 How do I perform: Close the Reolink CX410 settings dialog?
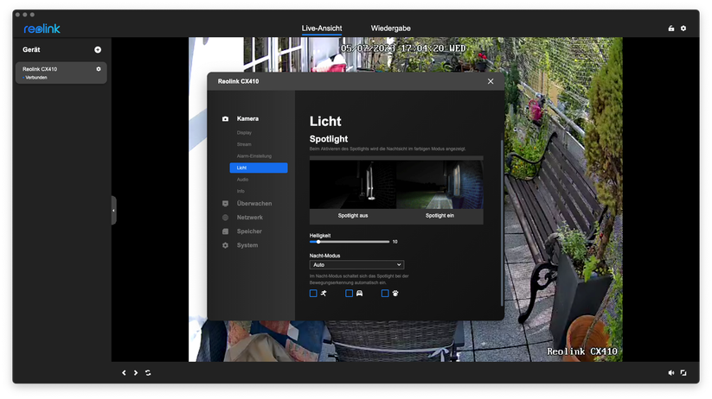click(491, 81)
